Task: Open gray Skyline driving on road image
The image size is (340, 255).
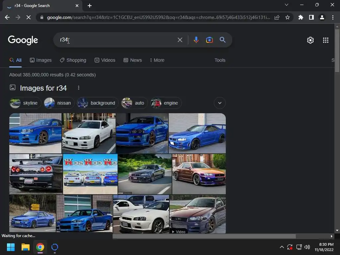Action: (145, 174)
